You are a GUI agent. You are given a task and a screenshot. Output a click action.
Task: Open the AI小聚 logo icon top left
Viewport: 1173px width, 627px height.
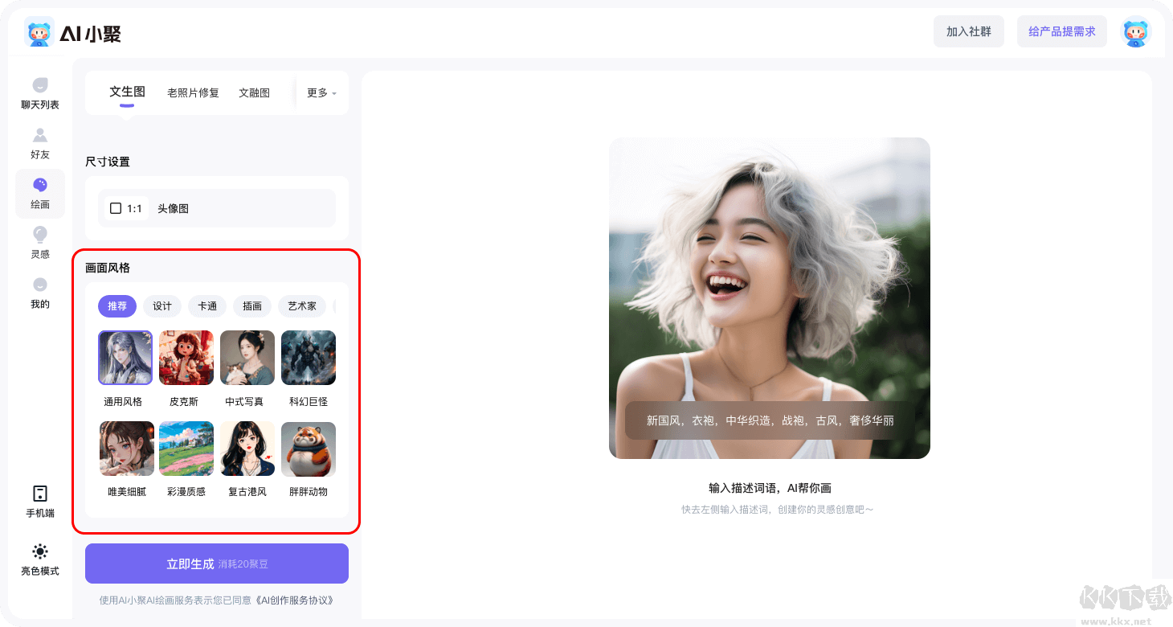point(39,31)
